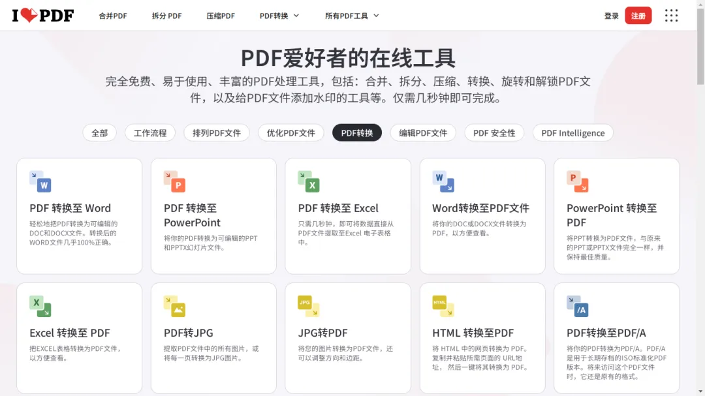This screenshot has width=705, height=396.
Task: Open the PDF 转换至 Excel title
Action: pos(338,208)
